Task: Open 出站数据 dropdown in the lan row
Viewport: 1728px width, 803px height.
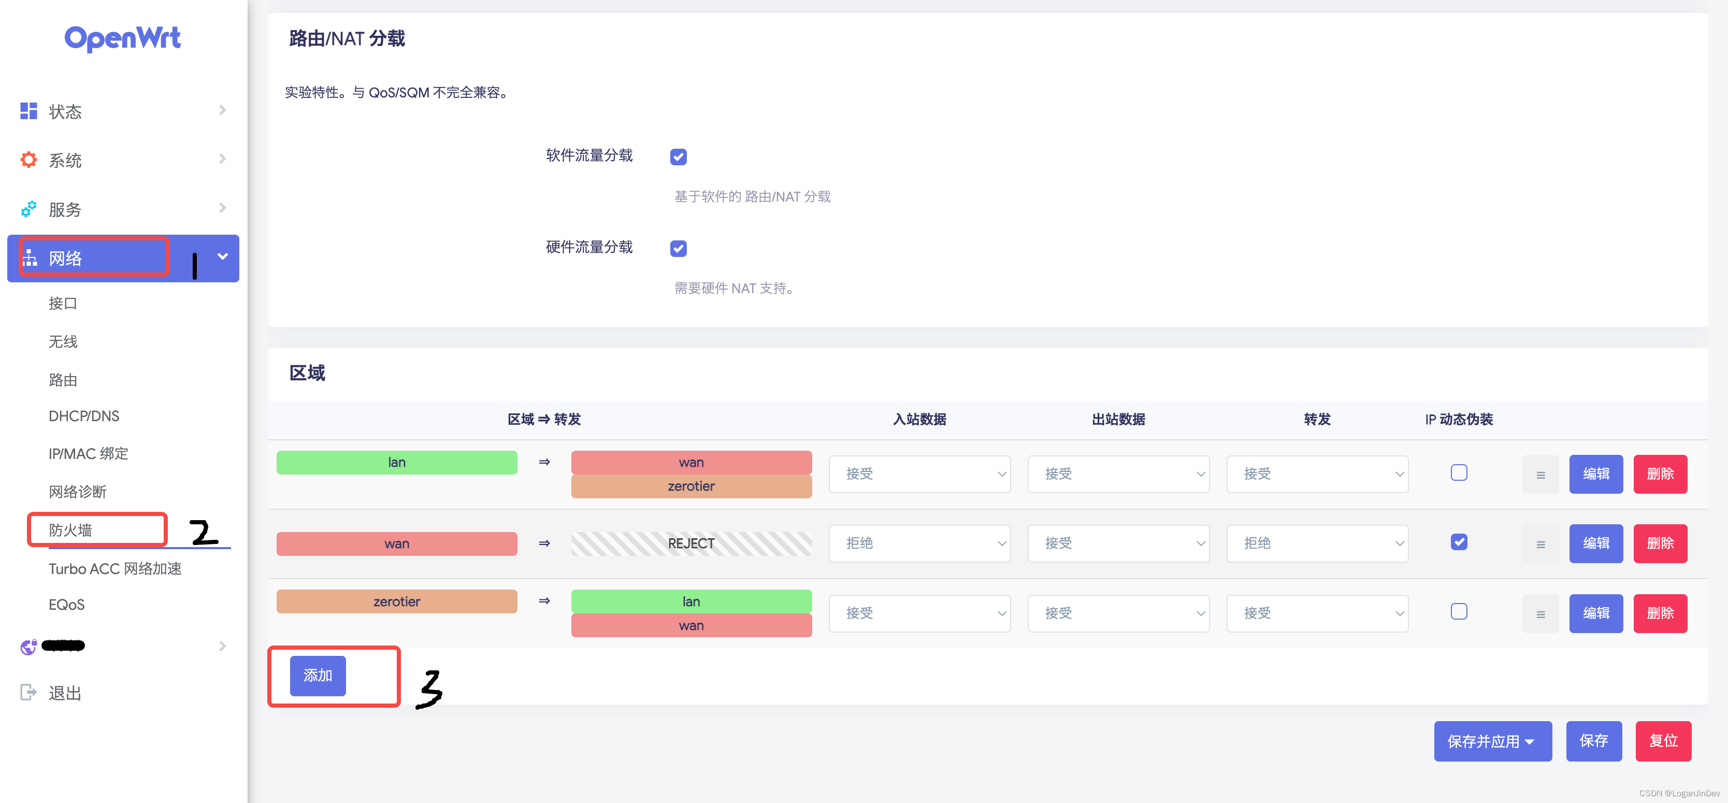Action: (1118, 474)
